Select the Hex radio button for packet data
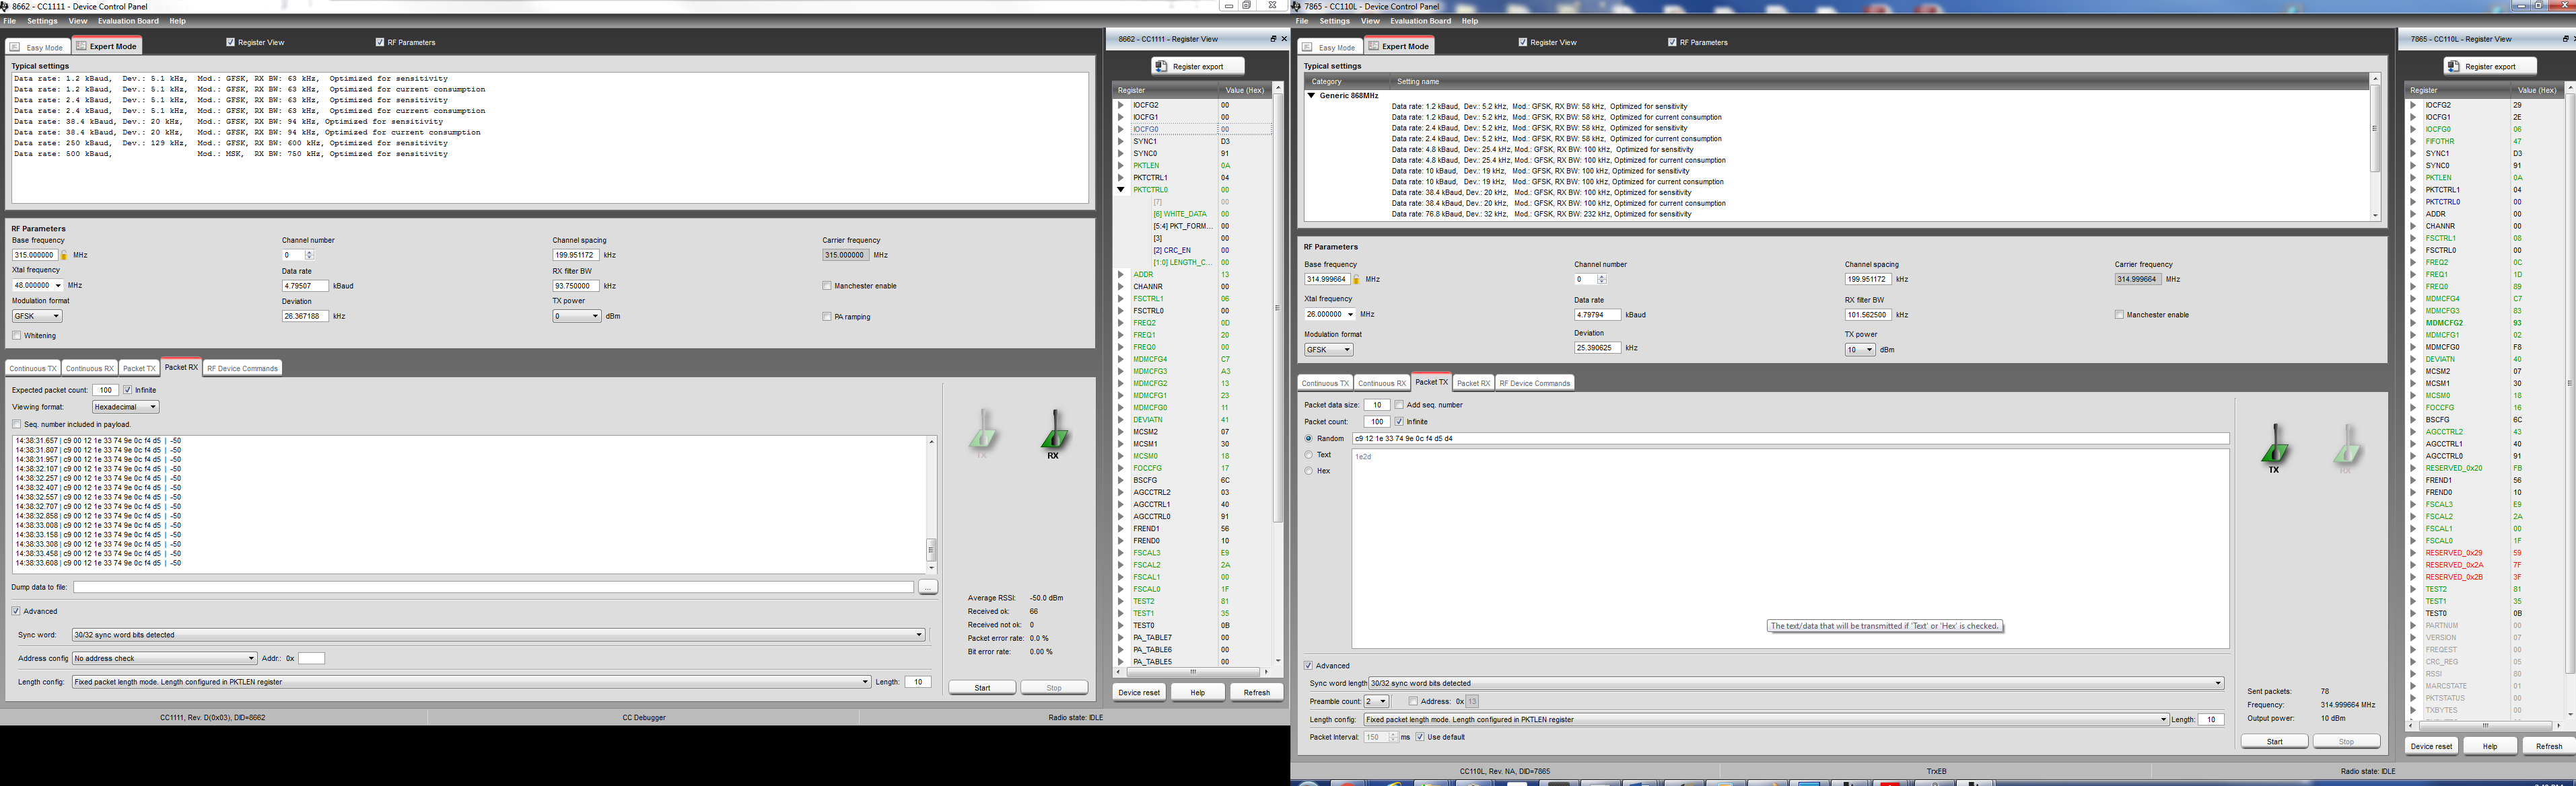Screen dimensions: 2576x786 pos(1309,471)
